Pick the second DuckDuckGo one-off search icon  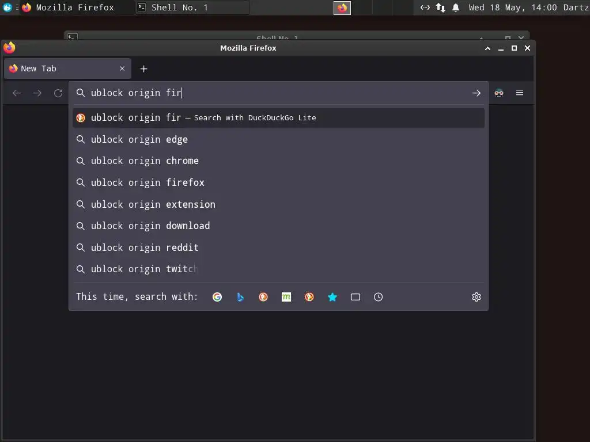[309, 297]
